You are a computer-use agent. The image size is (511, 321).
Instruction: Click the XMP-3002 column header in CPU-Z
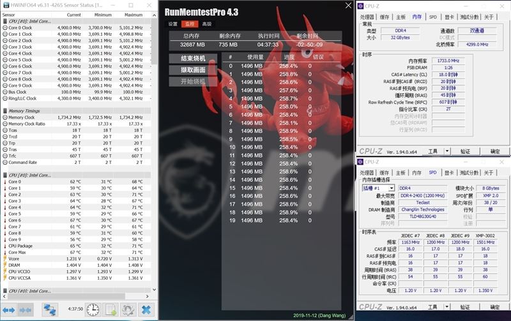click(x=485, y=235)
